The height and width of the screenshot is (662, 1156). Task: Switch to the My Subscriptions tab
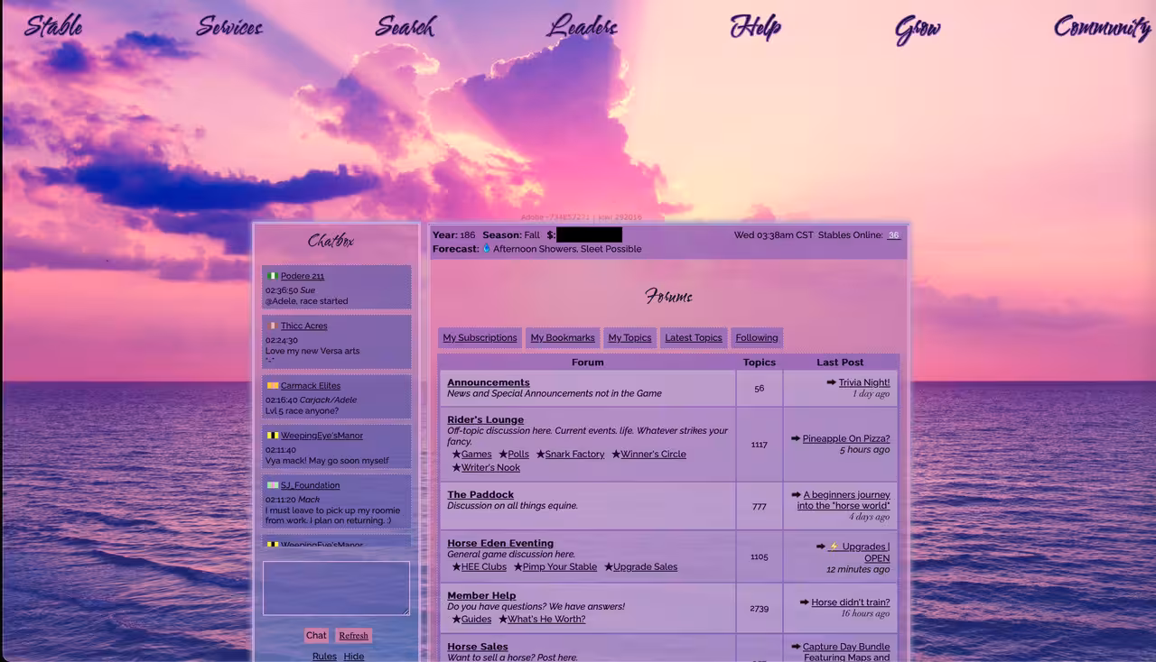click(x=480, y=337)
